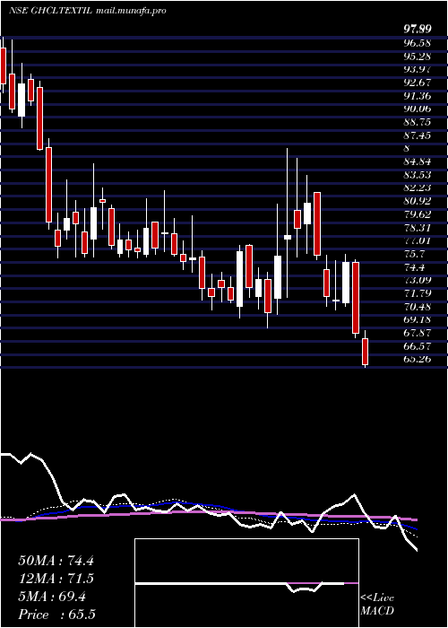The image size is (448, 628).
Task: Click the 90.06 price axis label
Action: [x=417, y=109]
